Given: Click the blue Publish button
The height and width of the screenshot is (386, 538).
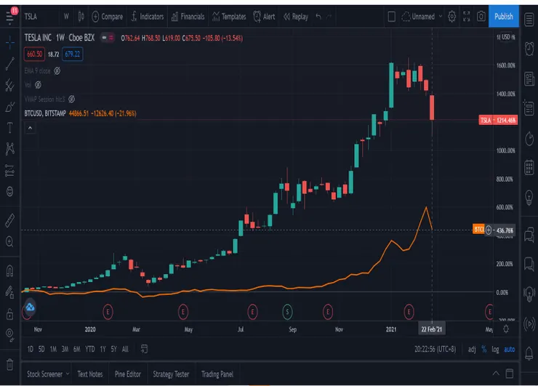Looking at the screenshot, I should click(x=503, y=17).
